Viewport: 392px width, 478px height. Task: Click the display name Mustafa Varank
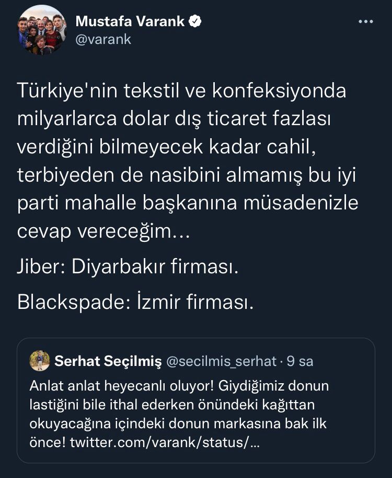click(x=131, y=21)
